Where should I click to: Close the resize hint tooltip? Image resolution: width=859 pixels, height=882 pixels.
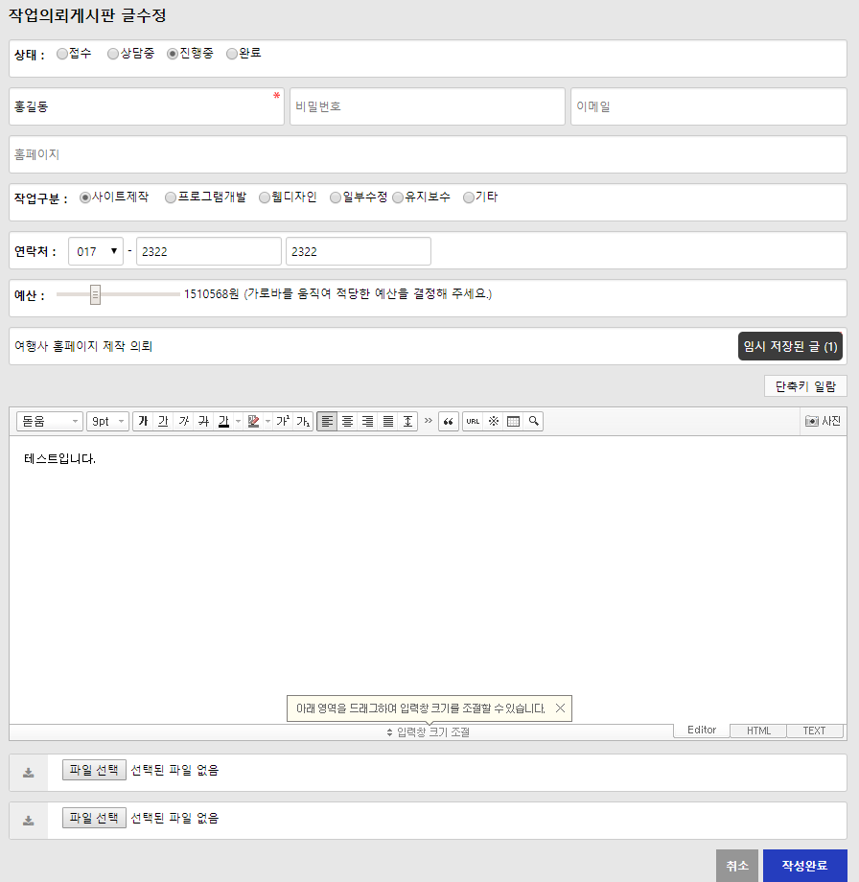point(560,708)
